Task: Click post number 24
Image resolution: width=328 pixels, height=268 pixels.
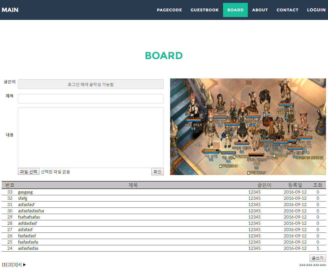Action: pyautogui.click(x=10, y=249)
